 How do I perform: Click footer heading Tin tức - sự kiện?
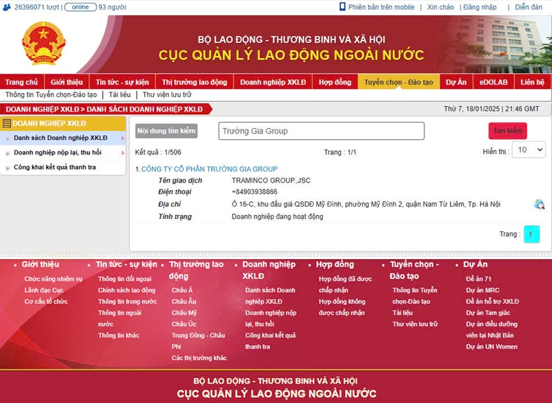tap(126, 265)
